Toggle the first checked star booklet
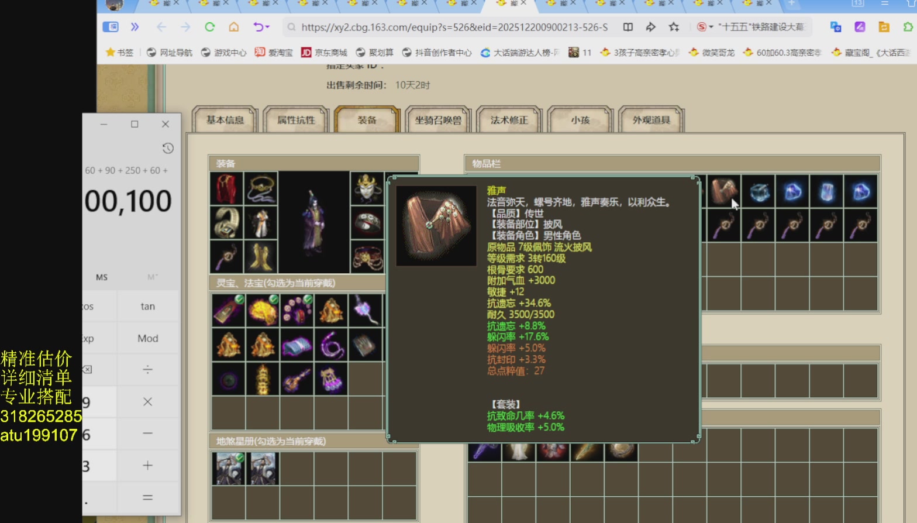Viewport: 917px width, 523px height. tap(228, 468)
